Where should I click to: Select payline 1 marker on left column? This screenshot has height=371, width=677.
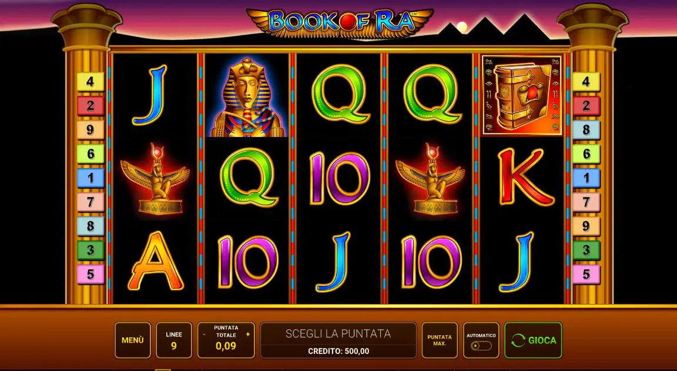tap(91, 178)
